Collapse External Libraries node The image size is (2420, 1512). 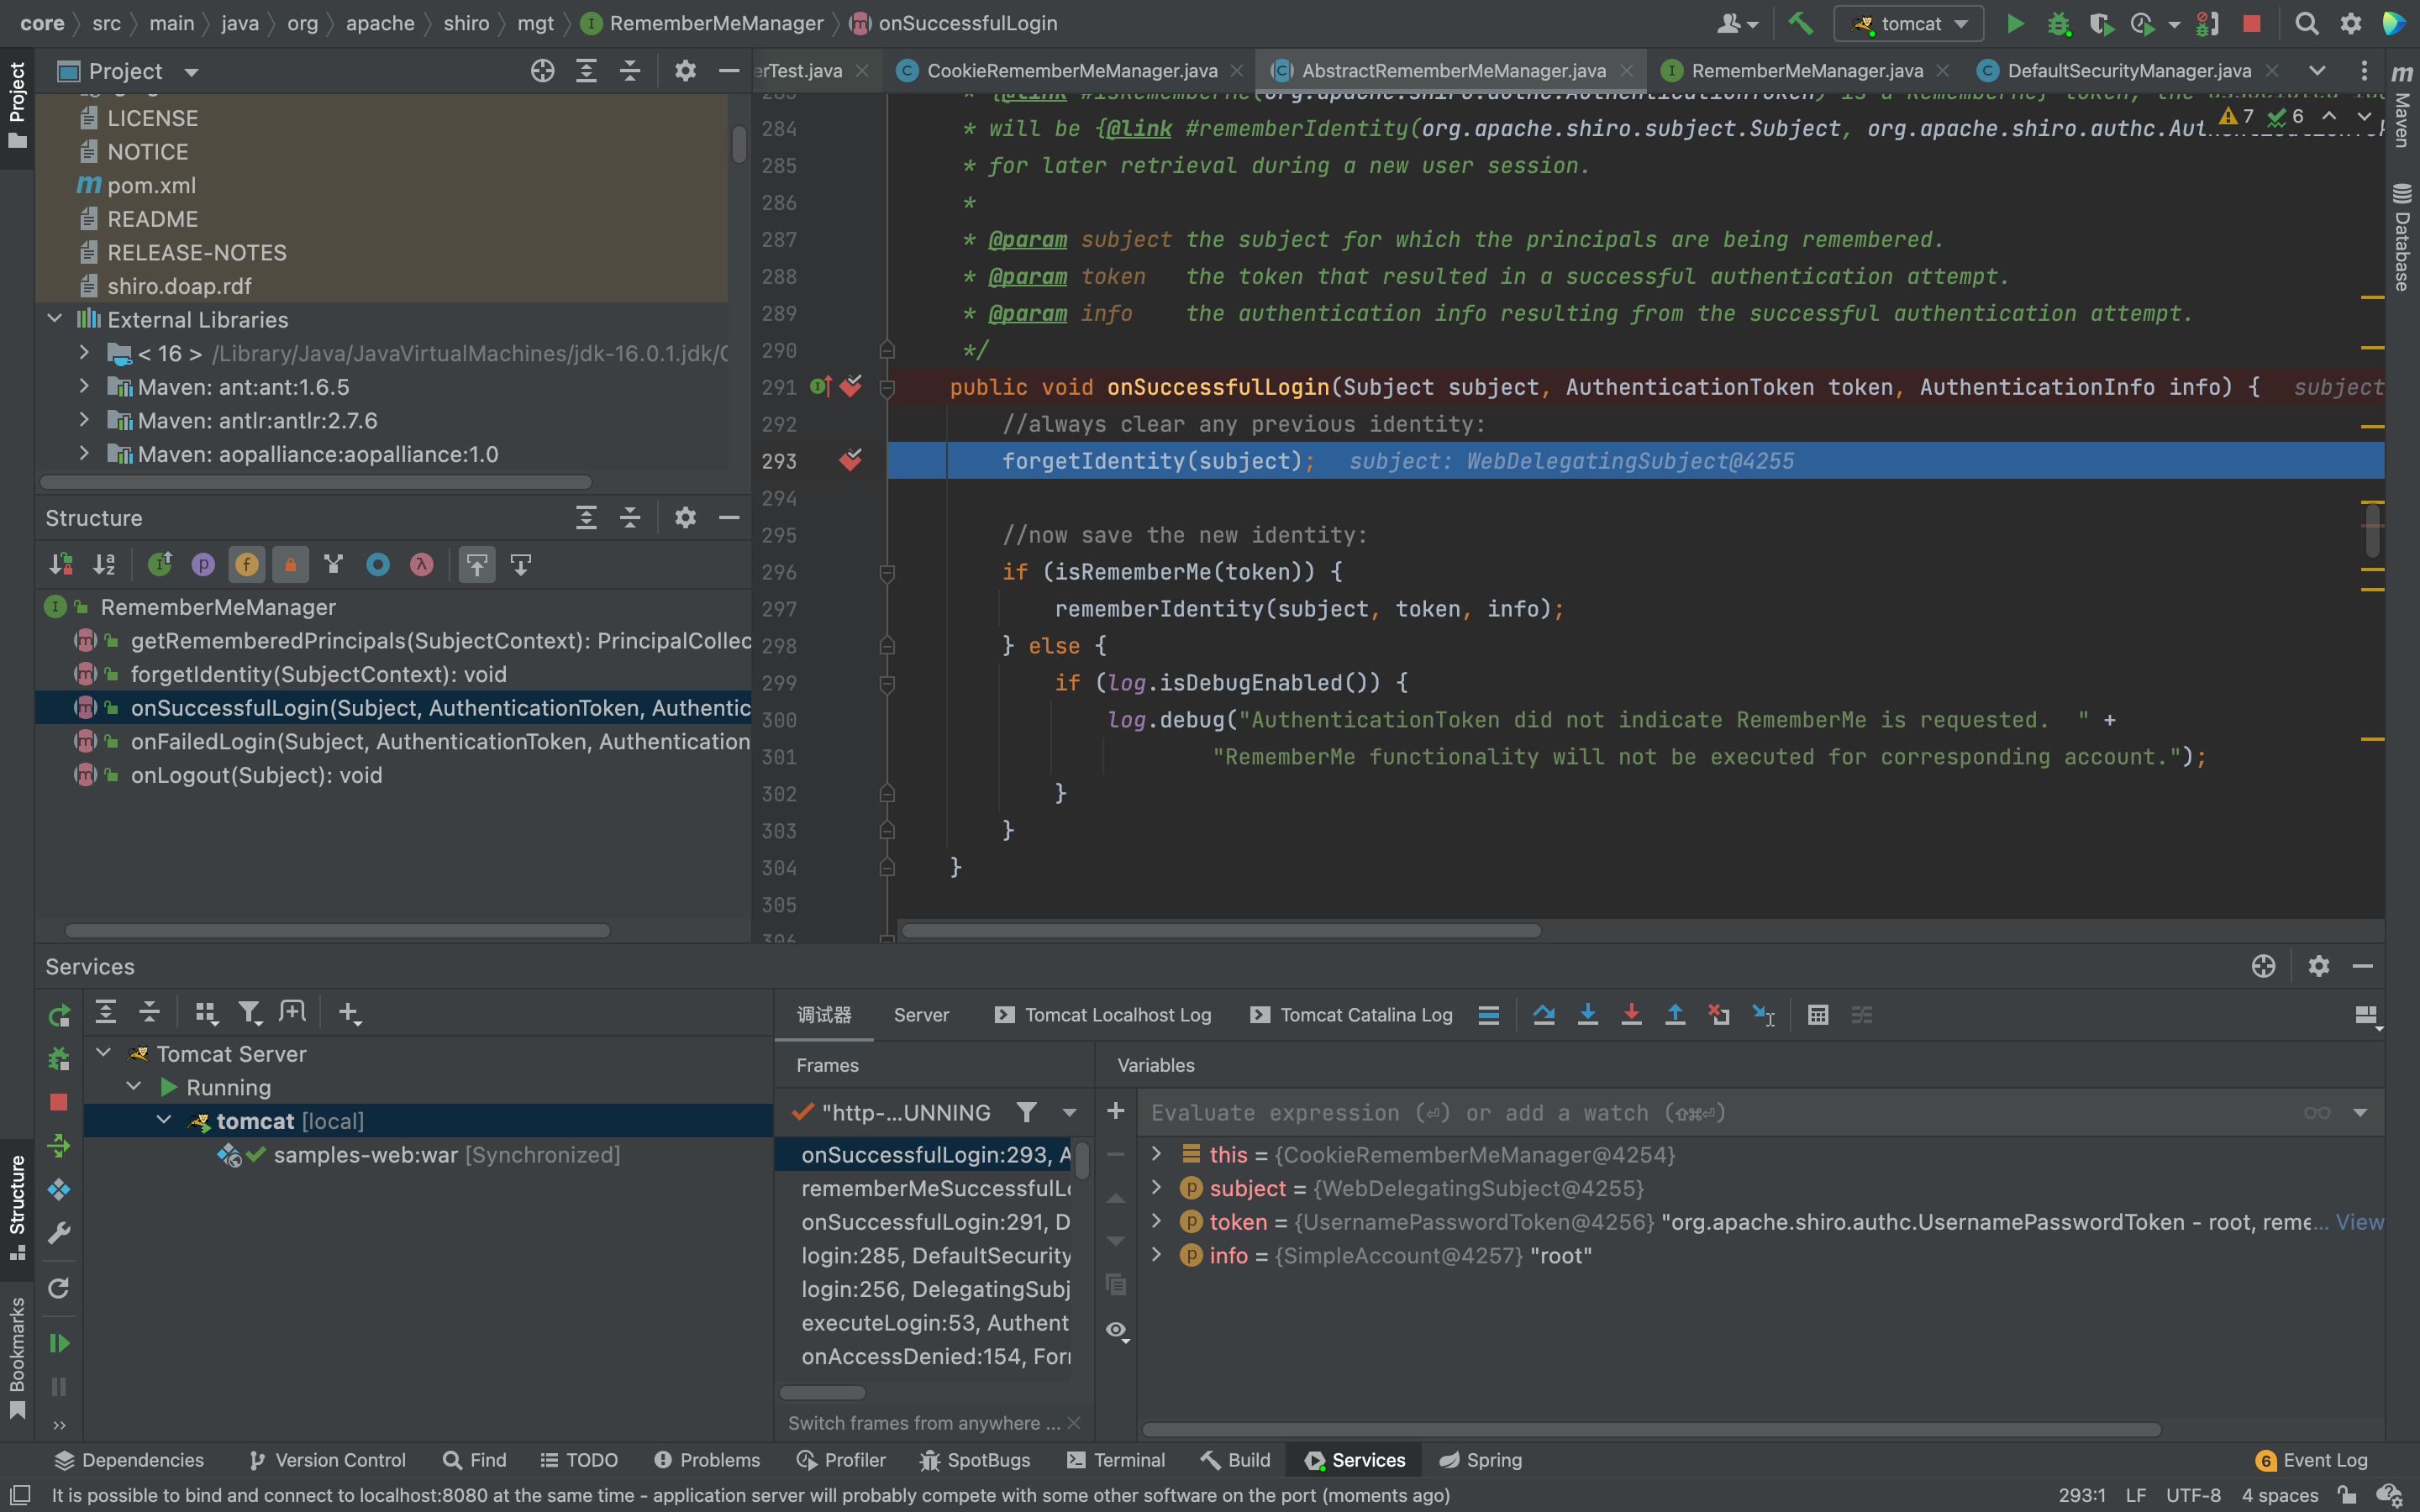pos(55,319)
